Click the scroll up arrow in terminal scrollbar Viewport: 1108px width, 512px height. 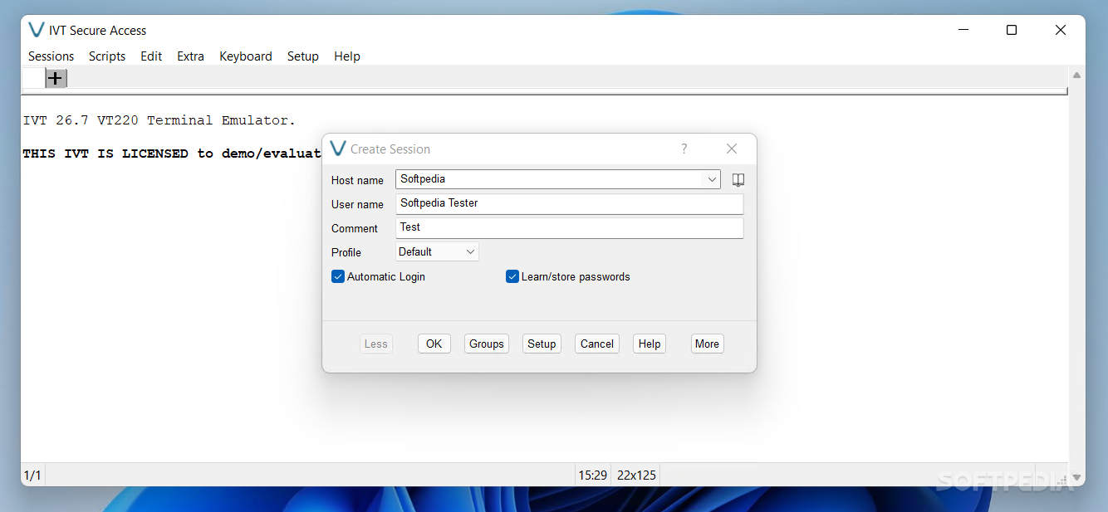coord(1076,76)
